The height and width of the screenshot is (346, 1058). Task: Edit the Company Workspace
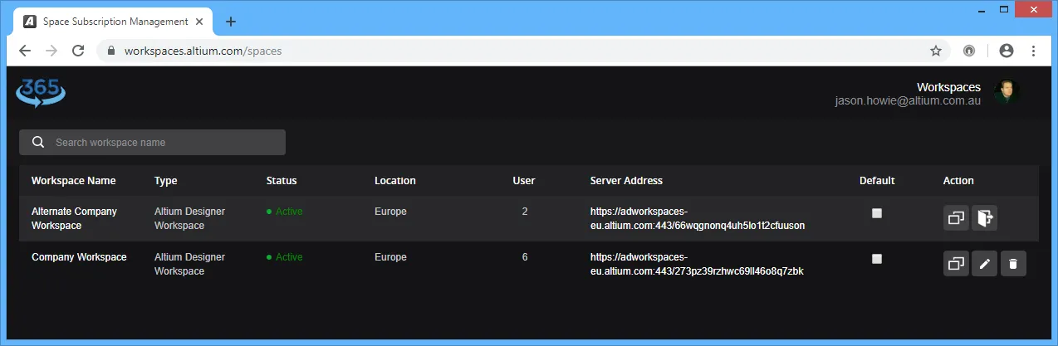[x=984, y=264]
